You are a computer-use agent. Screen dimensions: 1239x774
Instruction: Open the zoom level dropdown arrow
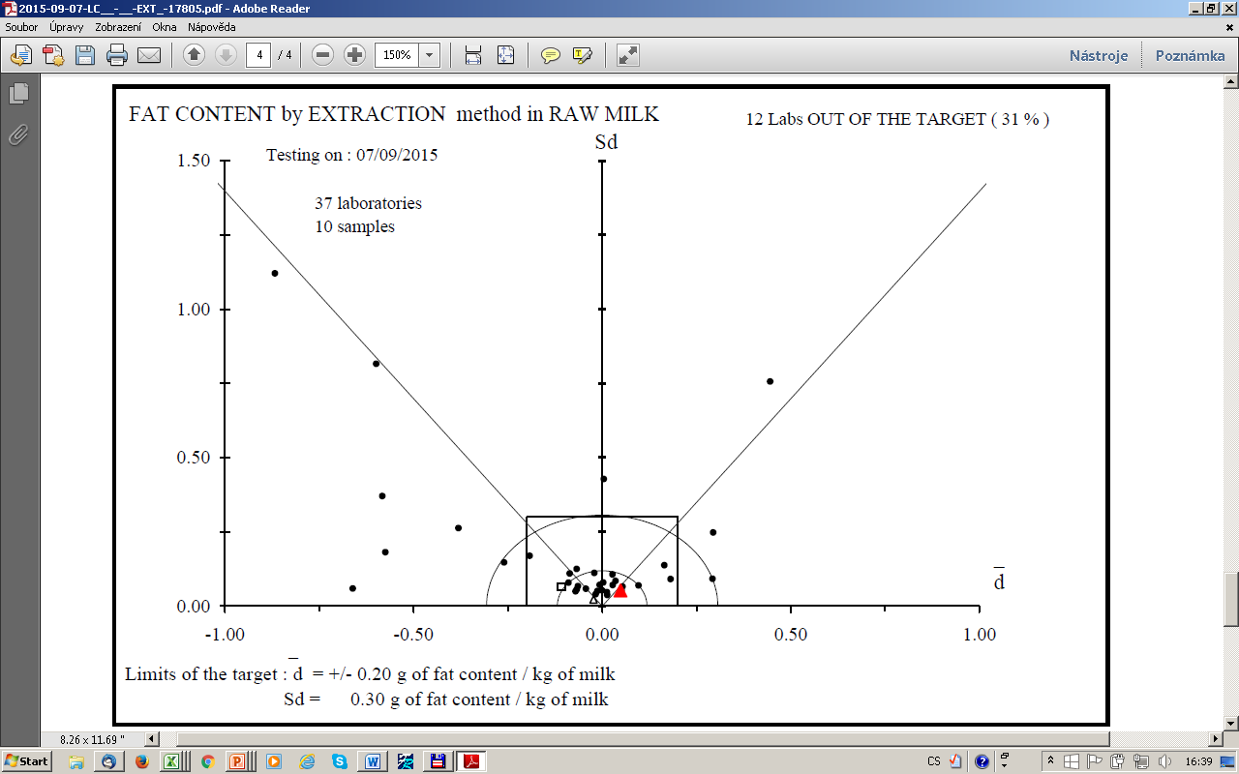pyautogui.click(x=430, y=55)
